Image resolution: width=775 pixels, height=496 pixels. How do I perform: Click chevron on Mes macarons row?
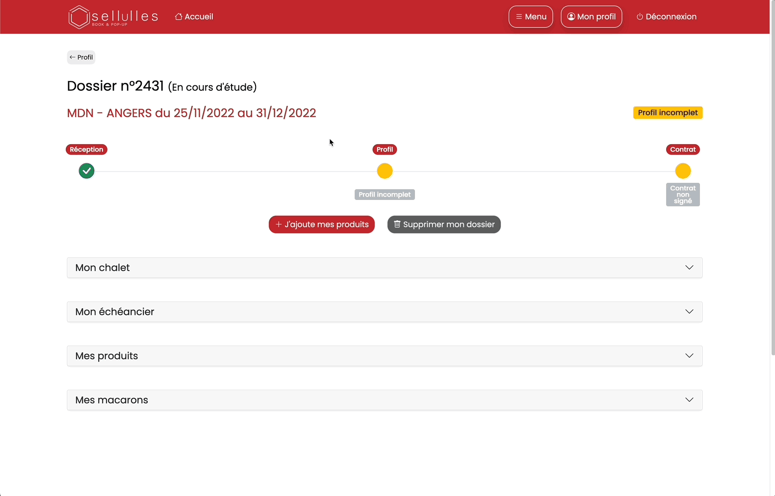[689, 400]
